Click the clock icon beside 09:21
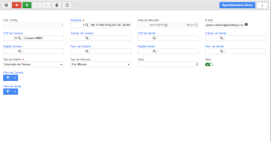This screenshot has width=271, height=142. pyautogui.click(x=196, y=25)
